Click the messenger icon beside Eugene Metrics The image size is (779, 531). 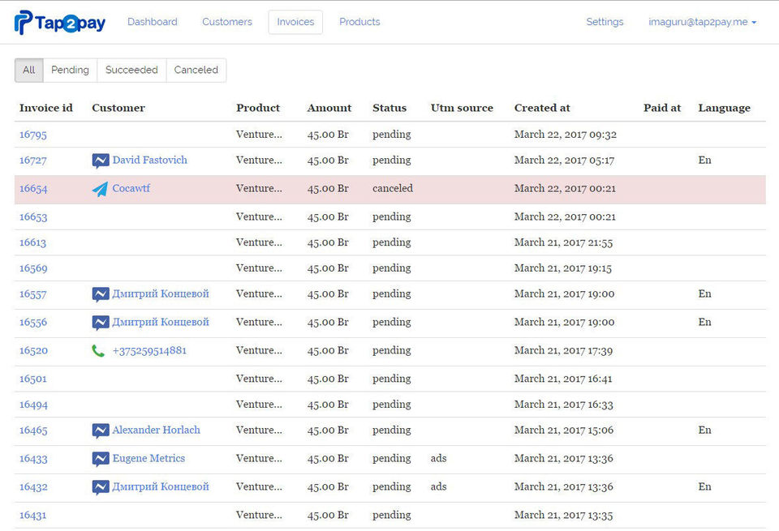pyautogui.click(x=101, y=459)
